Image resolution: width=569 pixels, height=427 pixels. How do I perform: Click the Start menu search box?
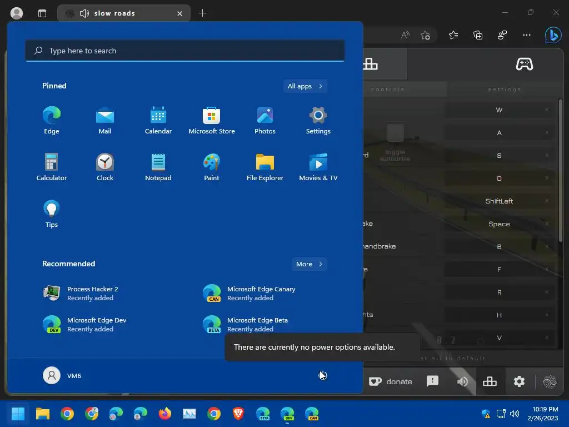(x=185, y=51)
